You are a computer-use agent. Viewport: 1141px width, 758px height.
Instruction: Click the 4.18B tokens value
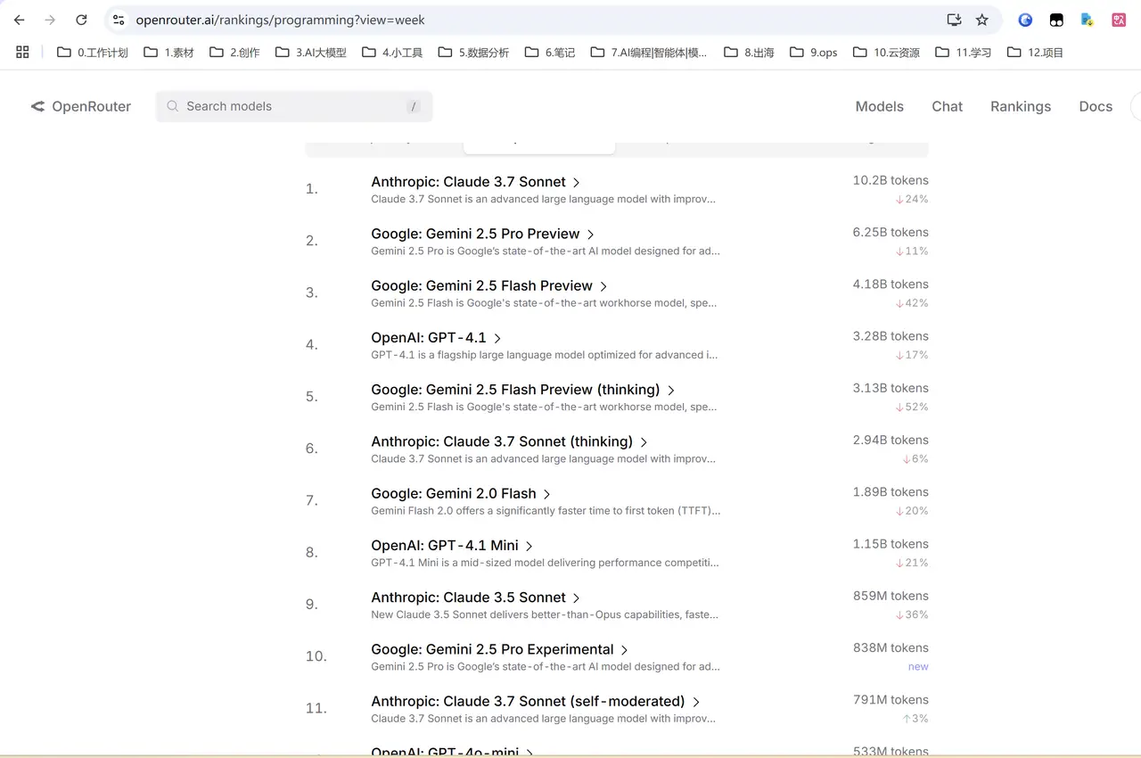tap(891, 284)
